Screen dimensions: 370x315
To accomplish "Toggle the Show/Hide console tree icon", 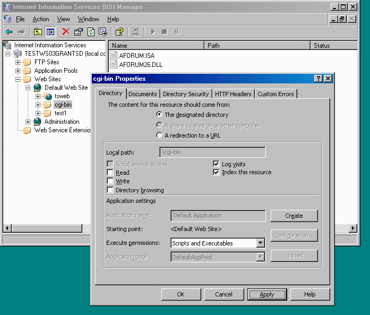I will pos(50,32).
